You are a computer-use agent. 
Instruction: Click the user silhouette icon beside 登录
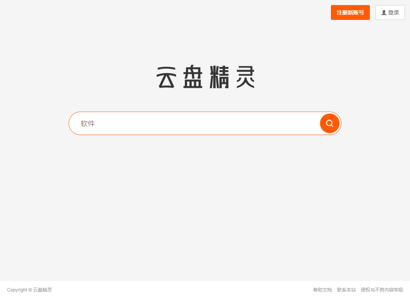383,12
